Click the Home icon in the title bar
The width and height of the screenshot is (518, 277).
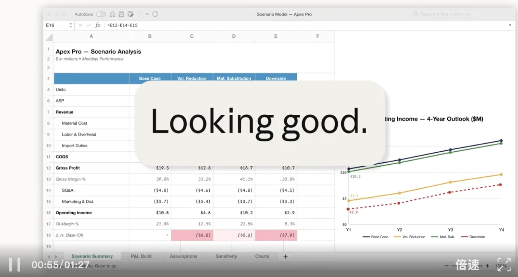click(112, 14)
